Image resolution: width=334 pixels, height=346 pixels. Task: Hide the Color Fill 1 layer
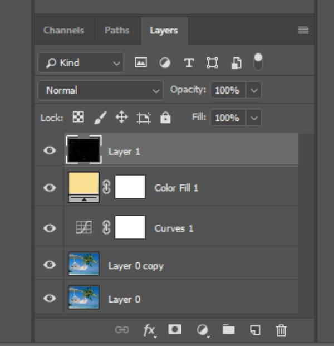pyautogui.click(x=50, y=188)
